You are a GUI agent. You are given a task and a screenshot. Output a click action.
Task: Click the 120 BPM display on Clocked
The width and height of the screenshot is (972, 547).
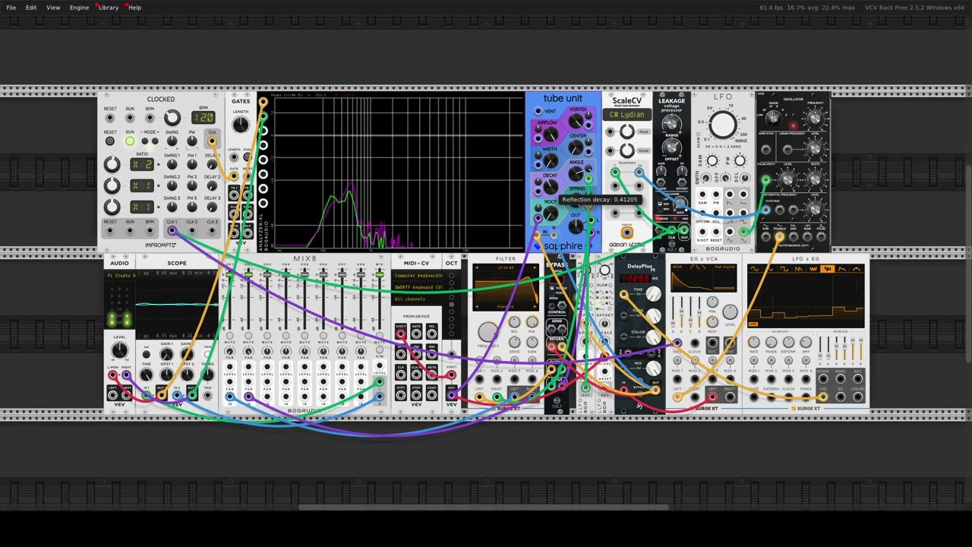(203, 118)
